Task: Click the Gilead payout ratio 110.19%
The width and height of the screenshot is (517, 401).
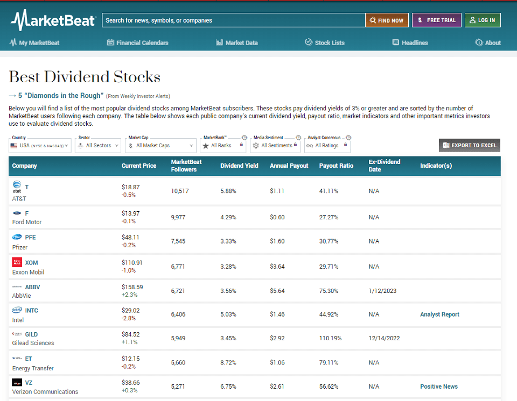Action: click(330, 338)
